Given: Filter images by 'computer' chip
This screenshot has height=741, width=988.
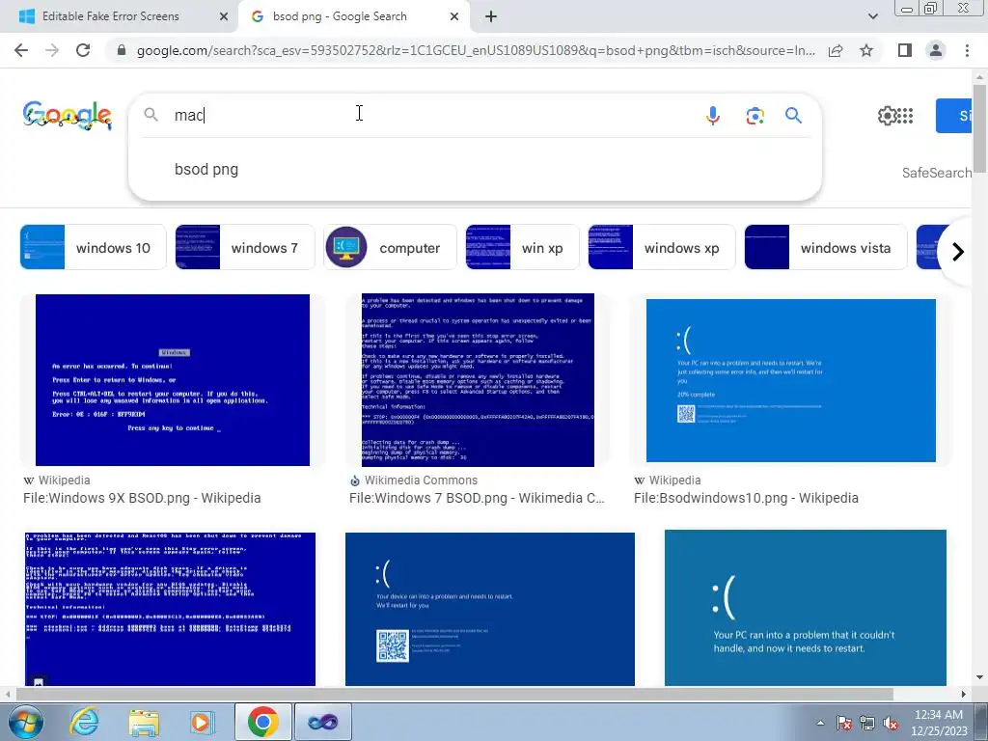Looking at the screenshot, I should (x=390, y=248).
